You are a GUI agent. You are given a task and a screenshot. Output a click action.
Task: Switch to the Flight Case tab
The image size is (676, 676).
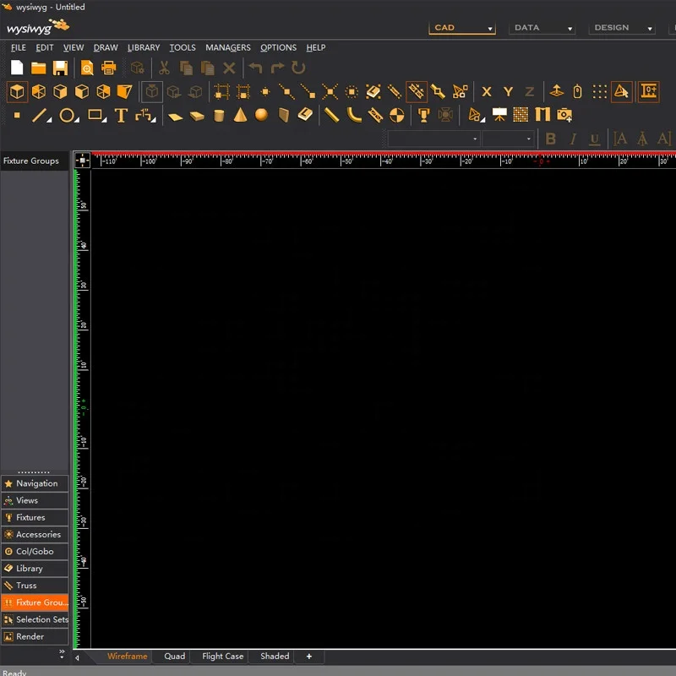tap(222, 657)
